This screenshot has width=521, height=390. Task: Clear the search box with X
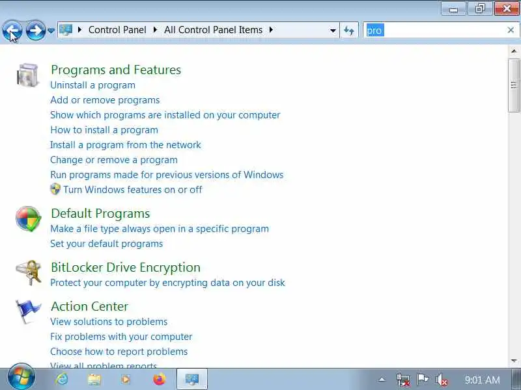tap(511, 30)
